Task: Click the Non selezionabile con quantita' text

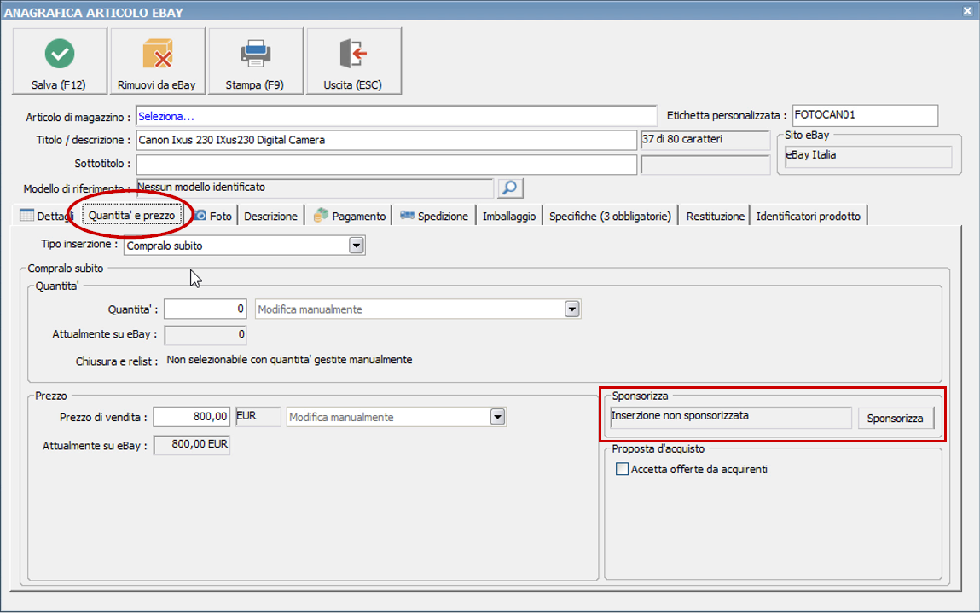Action: tap(289, 360)
